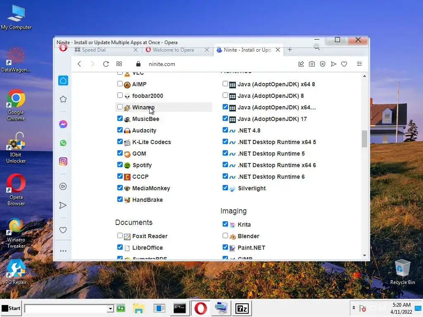
Task: Click the K-Lite Codecs label
Action: tap(152, 142)
